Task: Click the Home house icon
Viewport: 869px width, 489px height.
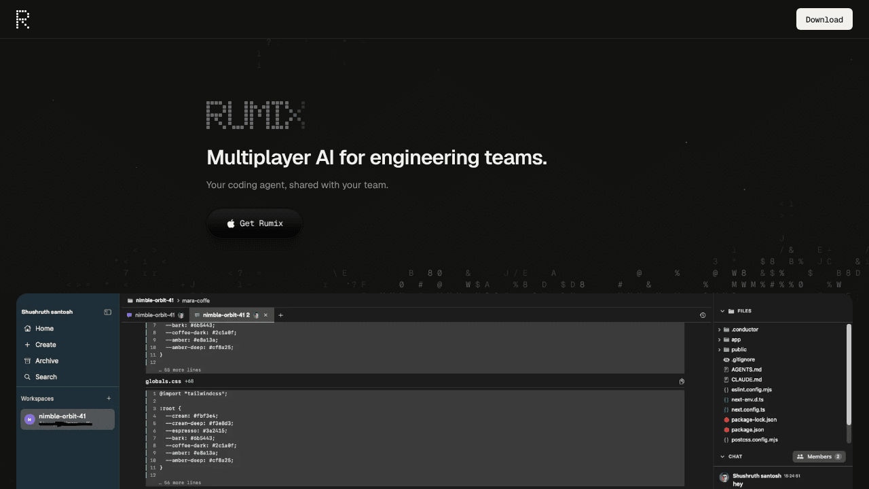Action: coord(27,328)
